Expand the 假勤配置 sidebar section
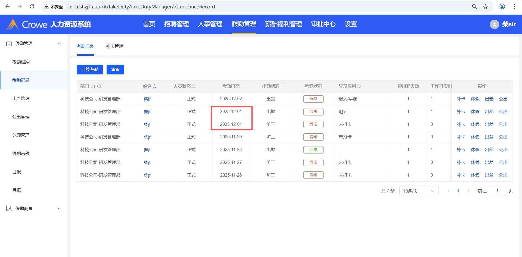 (59, 209)
